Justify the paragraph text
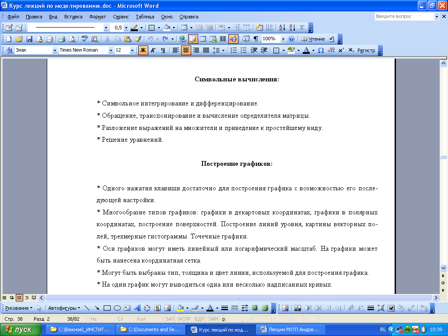 (206, 50)
